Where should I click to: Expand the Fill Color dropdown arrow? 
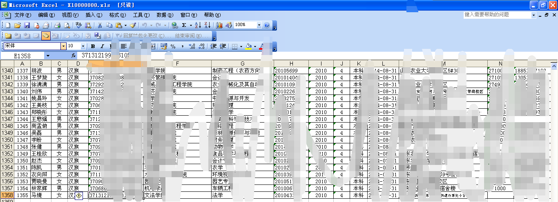(x=255, y=46)
